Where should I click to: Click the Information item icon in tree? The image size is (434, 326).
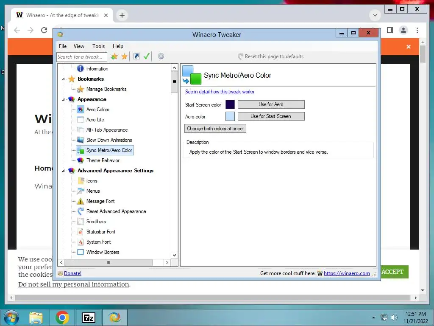[x=80, y=68]
